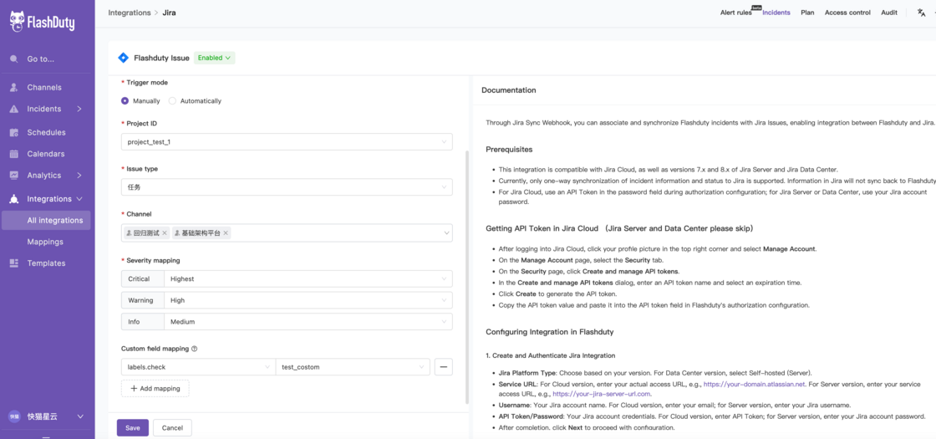Screen dimensions: 936x439
Task: Open the your-jira-server-url.com link
Action: coord(602,394)
